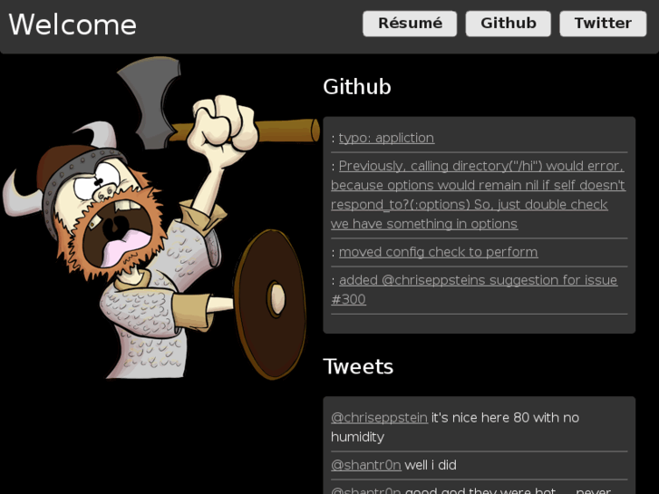Click the Welcome page title

coord(73,24)
